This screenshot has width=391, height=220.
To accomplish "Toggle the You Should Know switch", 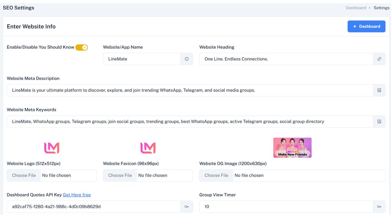I will pyautogui.click(x=82, y=47).
